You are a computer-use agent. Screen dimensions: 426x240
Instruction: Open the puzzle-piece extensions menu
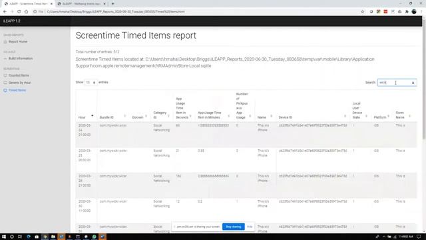point(407,12)
